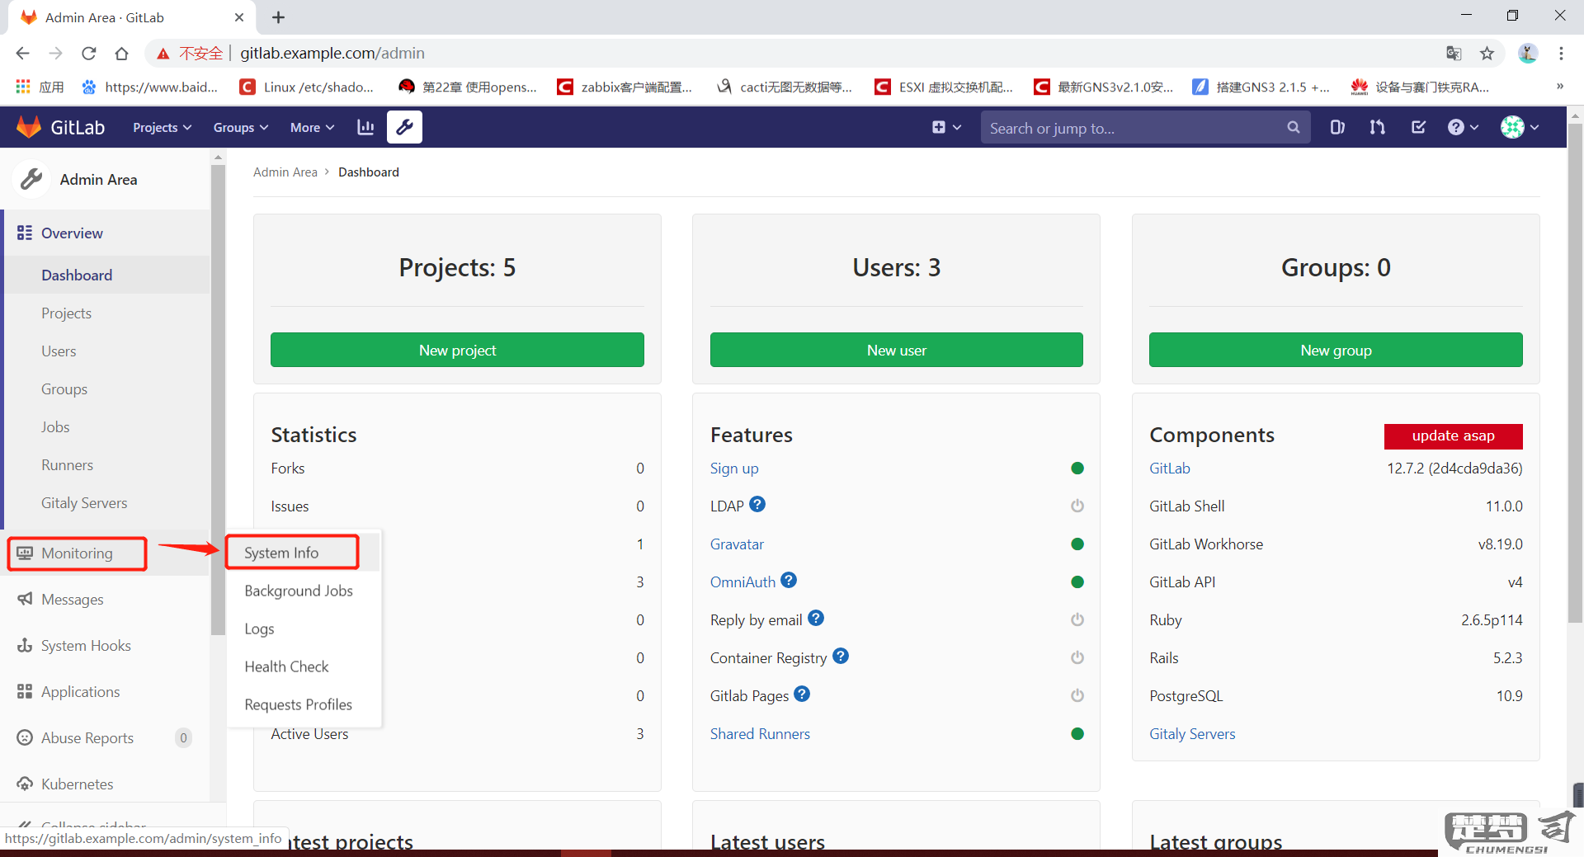Image resolution: width=1584 pixels, height=857 pixels.
Task: Open the Shared Runners link
Action: tap(760, 734)
